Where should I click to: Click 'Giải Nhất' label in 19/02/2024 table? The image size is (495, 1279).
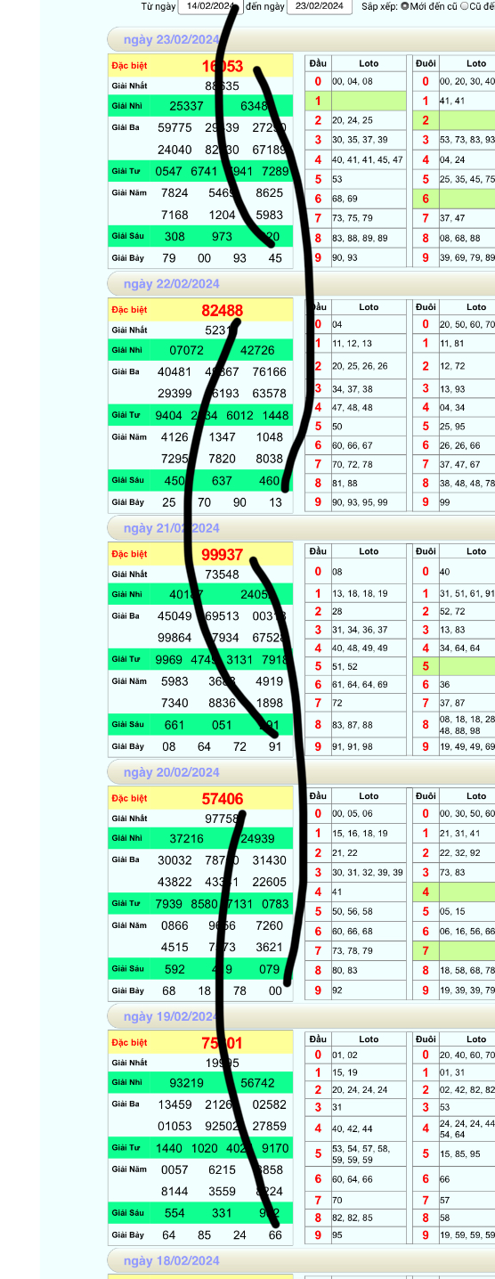[x=129, y=1063]
